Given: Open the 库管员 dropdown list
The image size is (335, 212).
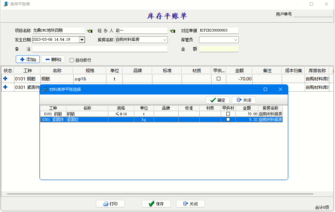Looking at the screenshot, I should click(235, 40).
